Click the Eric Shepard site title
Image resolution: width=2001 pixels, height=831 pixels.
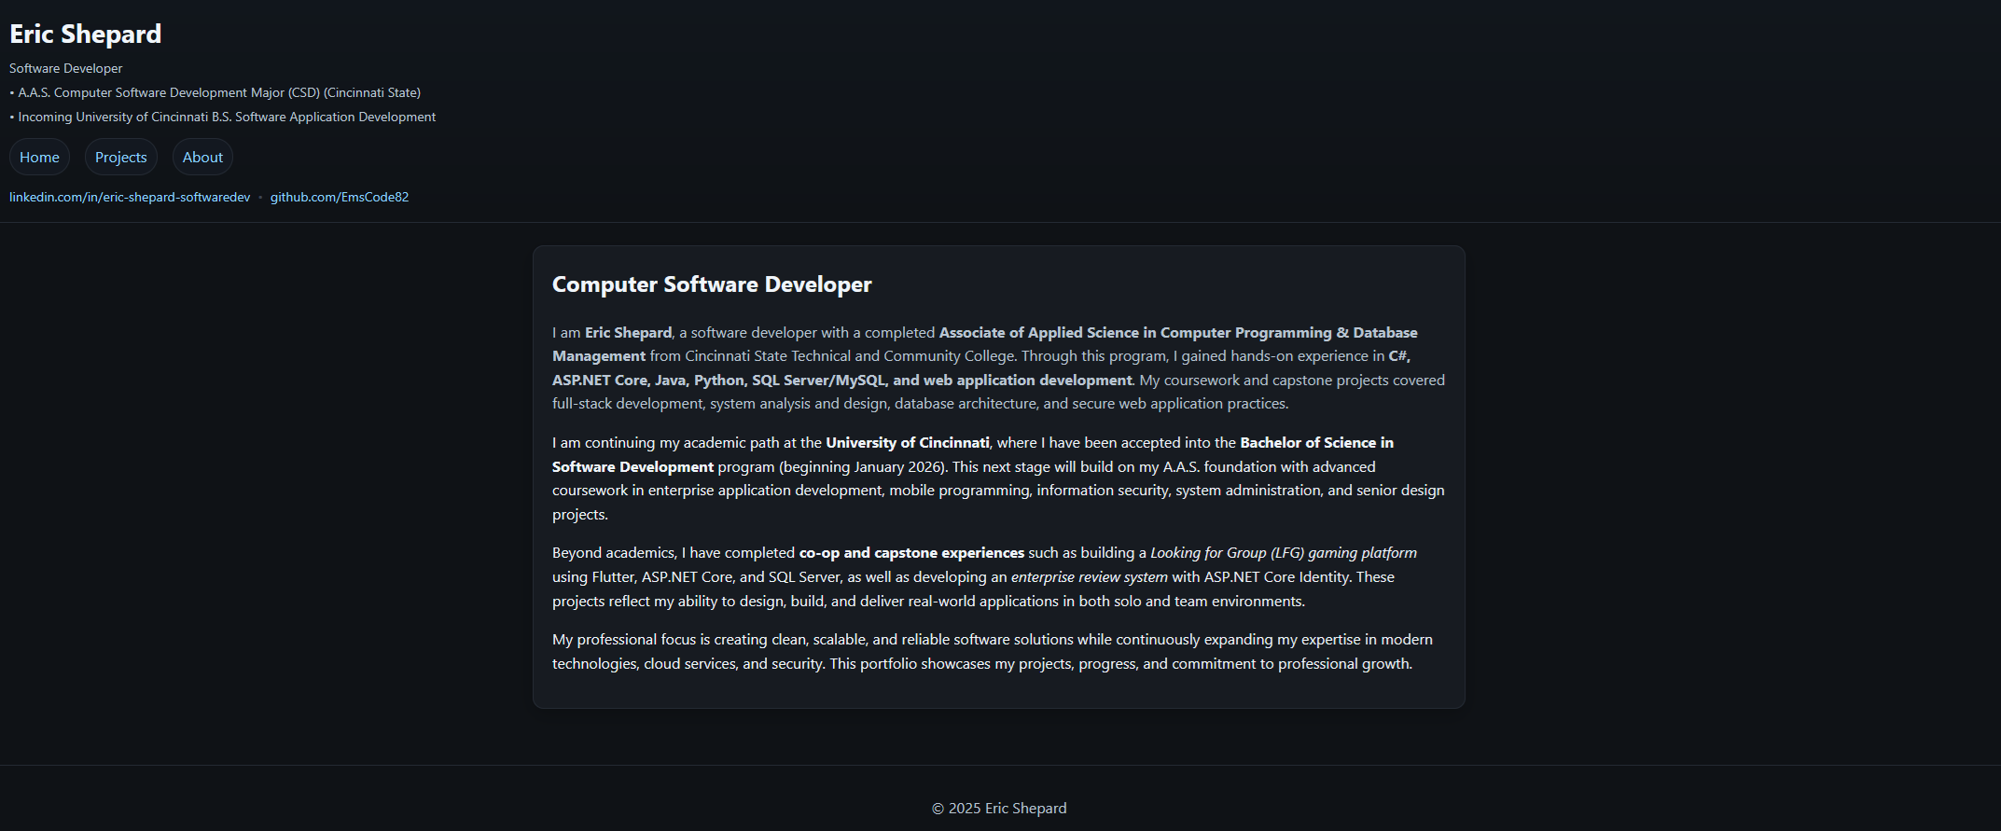tap(86, 34)
